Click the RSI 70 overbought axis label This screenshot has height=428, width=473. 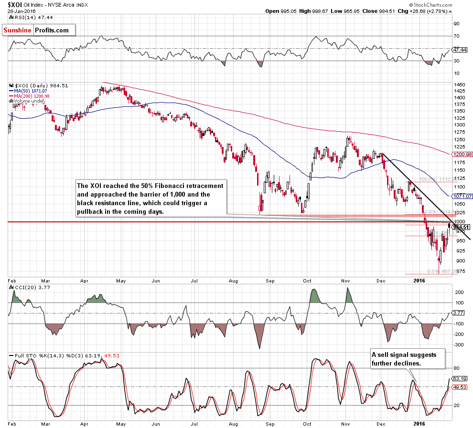(x=457, y=36)
